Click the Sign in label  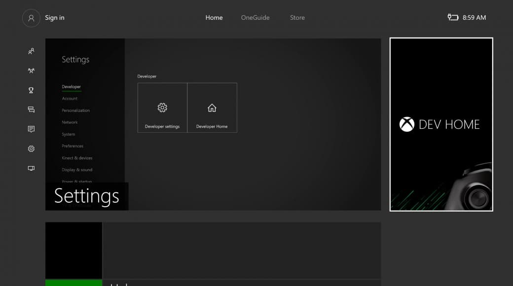coord(54,18)
